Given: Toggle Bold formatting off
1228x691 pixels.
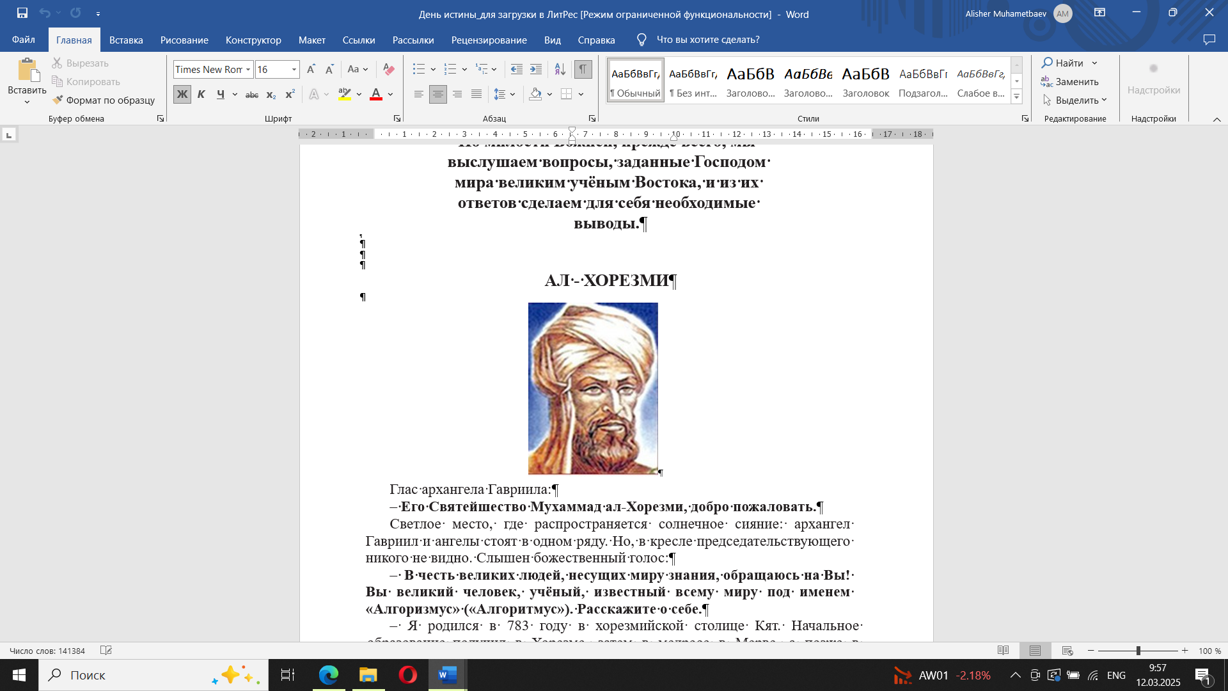Looking at the screenshot, I should point(182,95).
